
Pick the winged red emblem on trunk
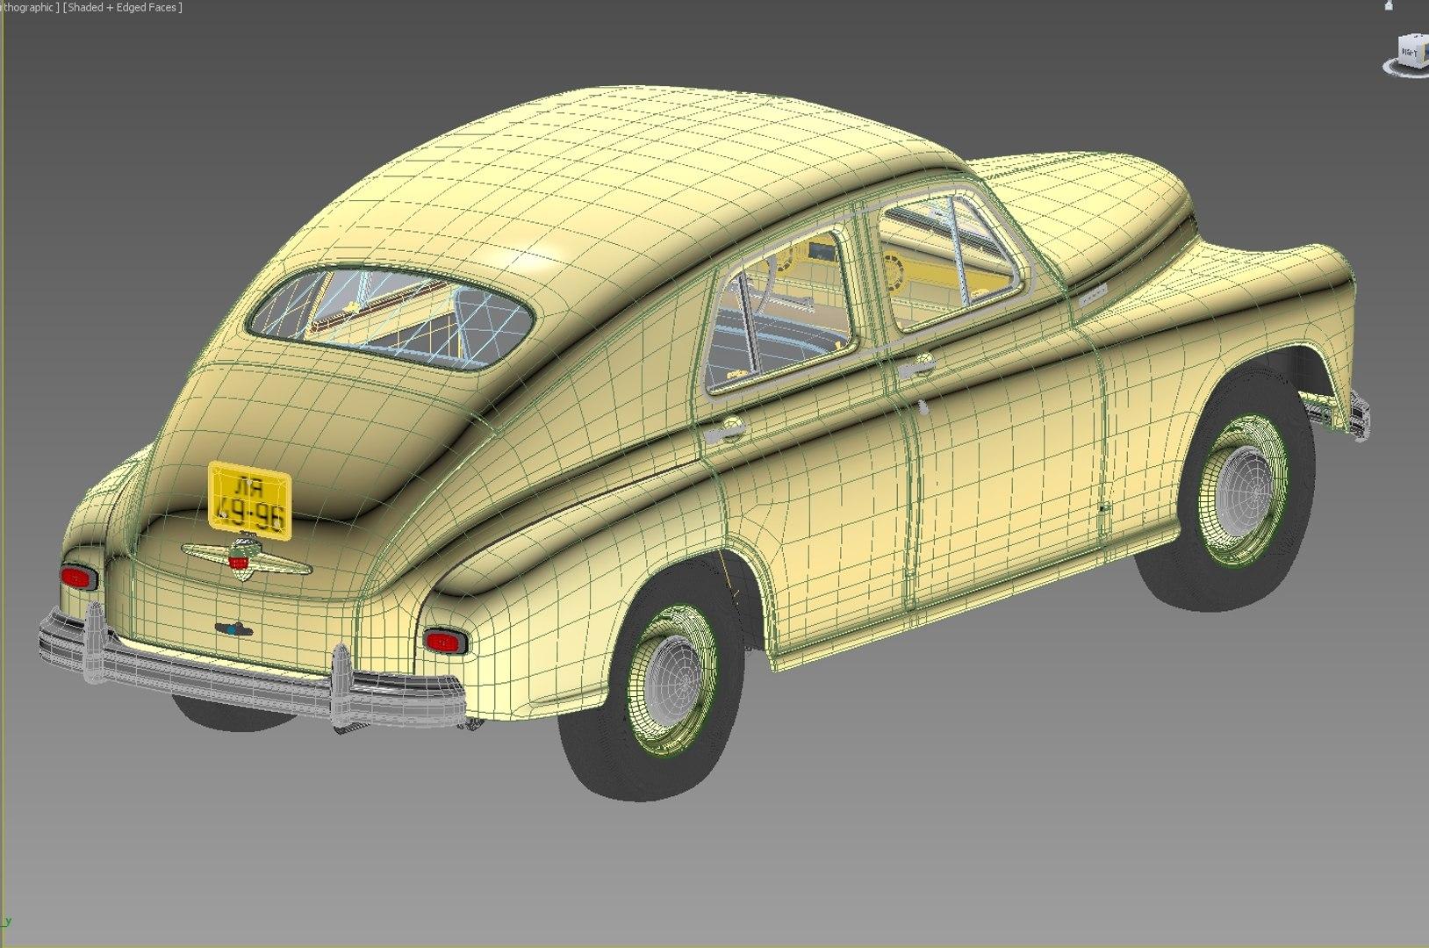pyautogui.click(x=246, y=556)
